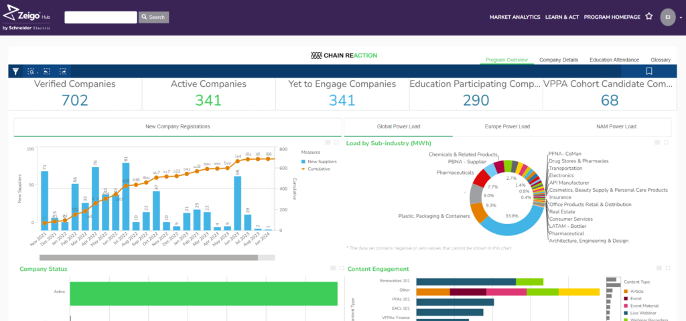Step back in selections icon
686x321 pixels.
point(47,71)
